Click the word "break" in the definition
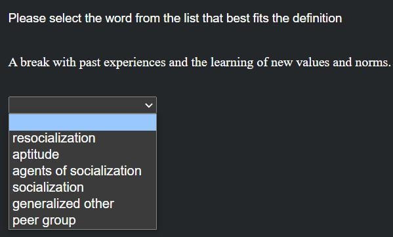This screenshot has height=237, width=393. (35, 62)
